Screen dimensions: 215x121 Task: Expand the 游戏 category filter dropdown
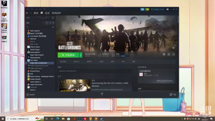pyautogui.click(x=35, y=23)
